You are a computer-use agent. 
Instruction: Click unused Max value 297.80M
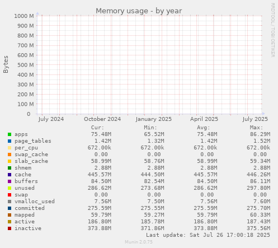tap(258, 188)
